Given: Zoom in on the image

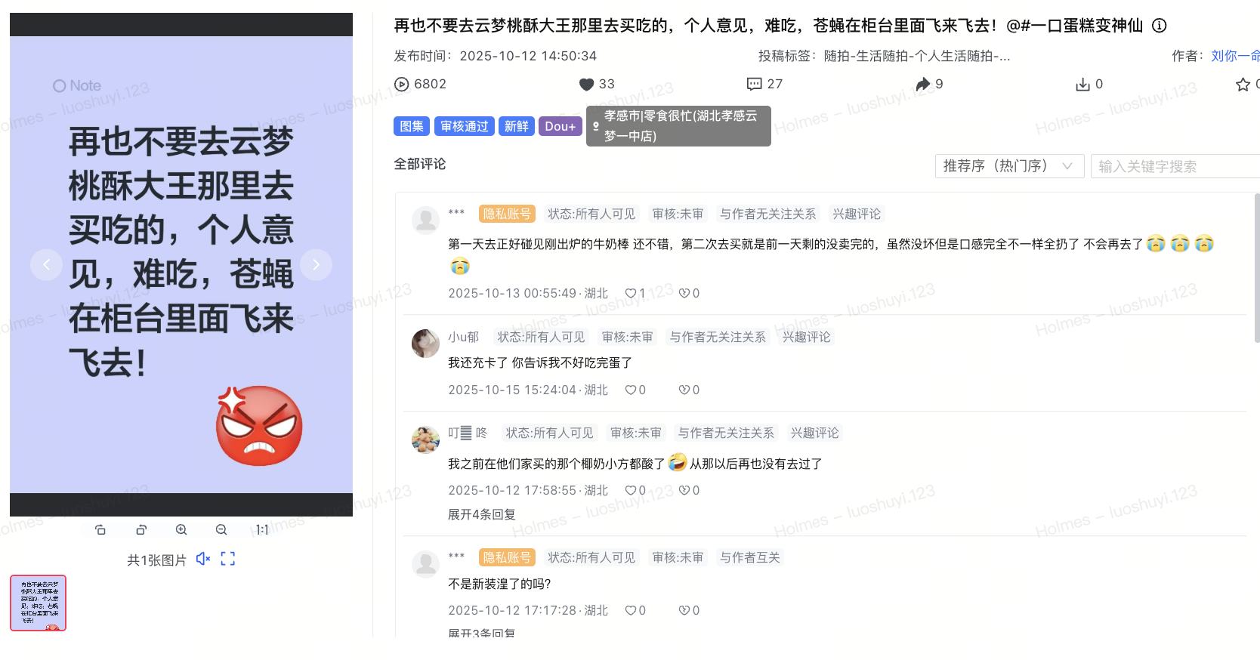Looking at the screenshot, I should 181,529.
